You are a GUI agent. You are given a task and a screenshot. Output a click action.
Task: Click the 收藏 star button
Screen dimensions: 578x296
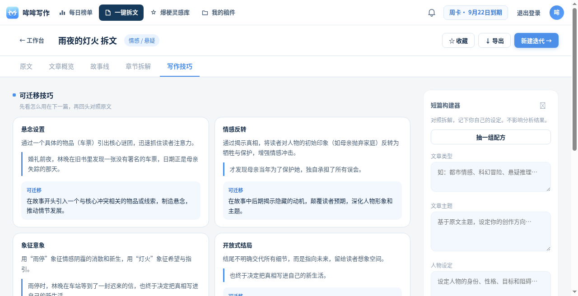458,41
